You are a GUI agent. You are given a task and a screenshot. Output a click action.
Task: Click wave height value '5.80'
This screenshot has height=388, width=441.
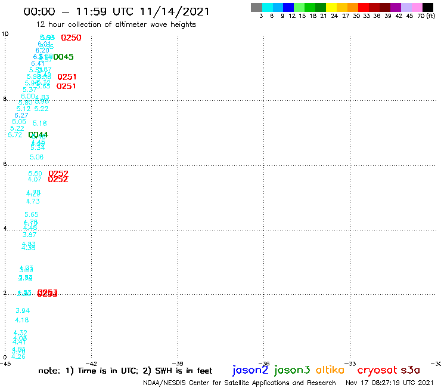coord(25,103)
